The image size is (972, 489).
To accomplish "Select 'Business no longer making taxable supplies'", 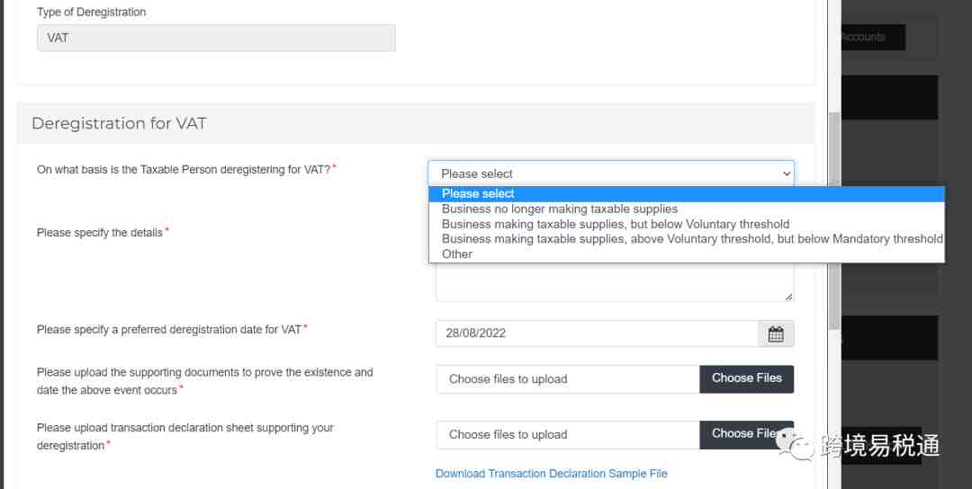I will pyautogui.click(x=559, y=209).
